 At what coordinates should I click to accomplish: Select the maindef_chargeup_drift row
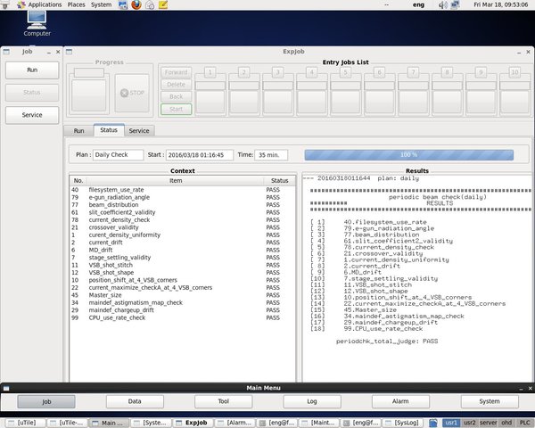[x=183, y=310]
